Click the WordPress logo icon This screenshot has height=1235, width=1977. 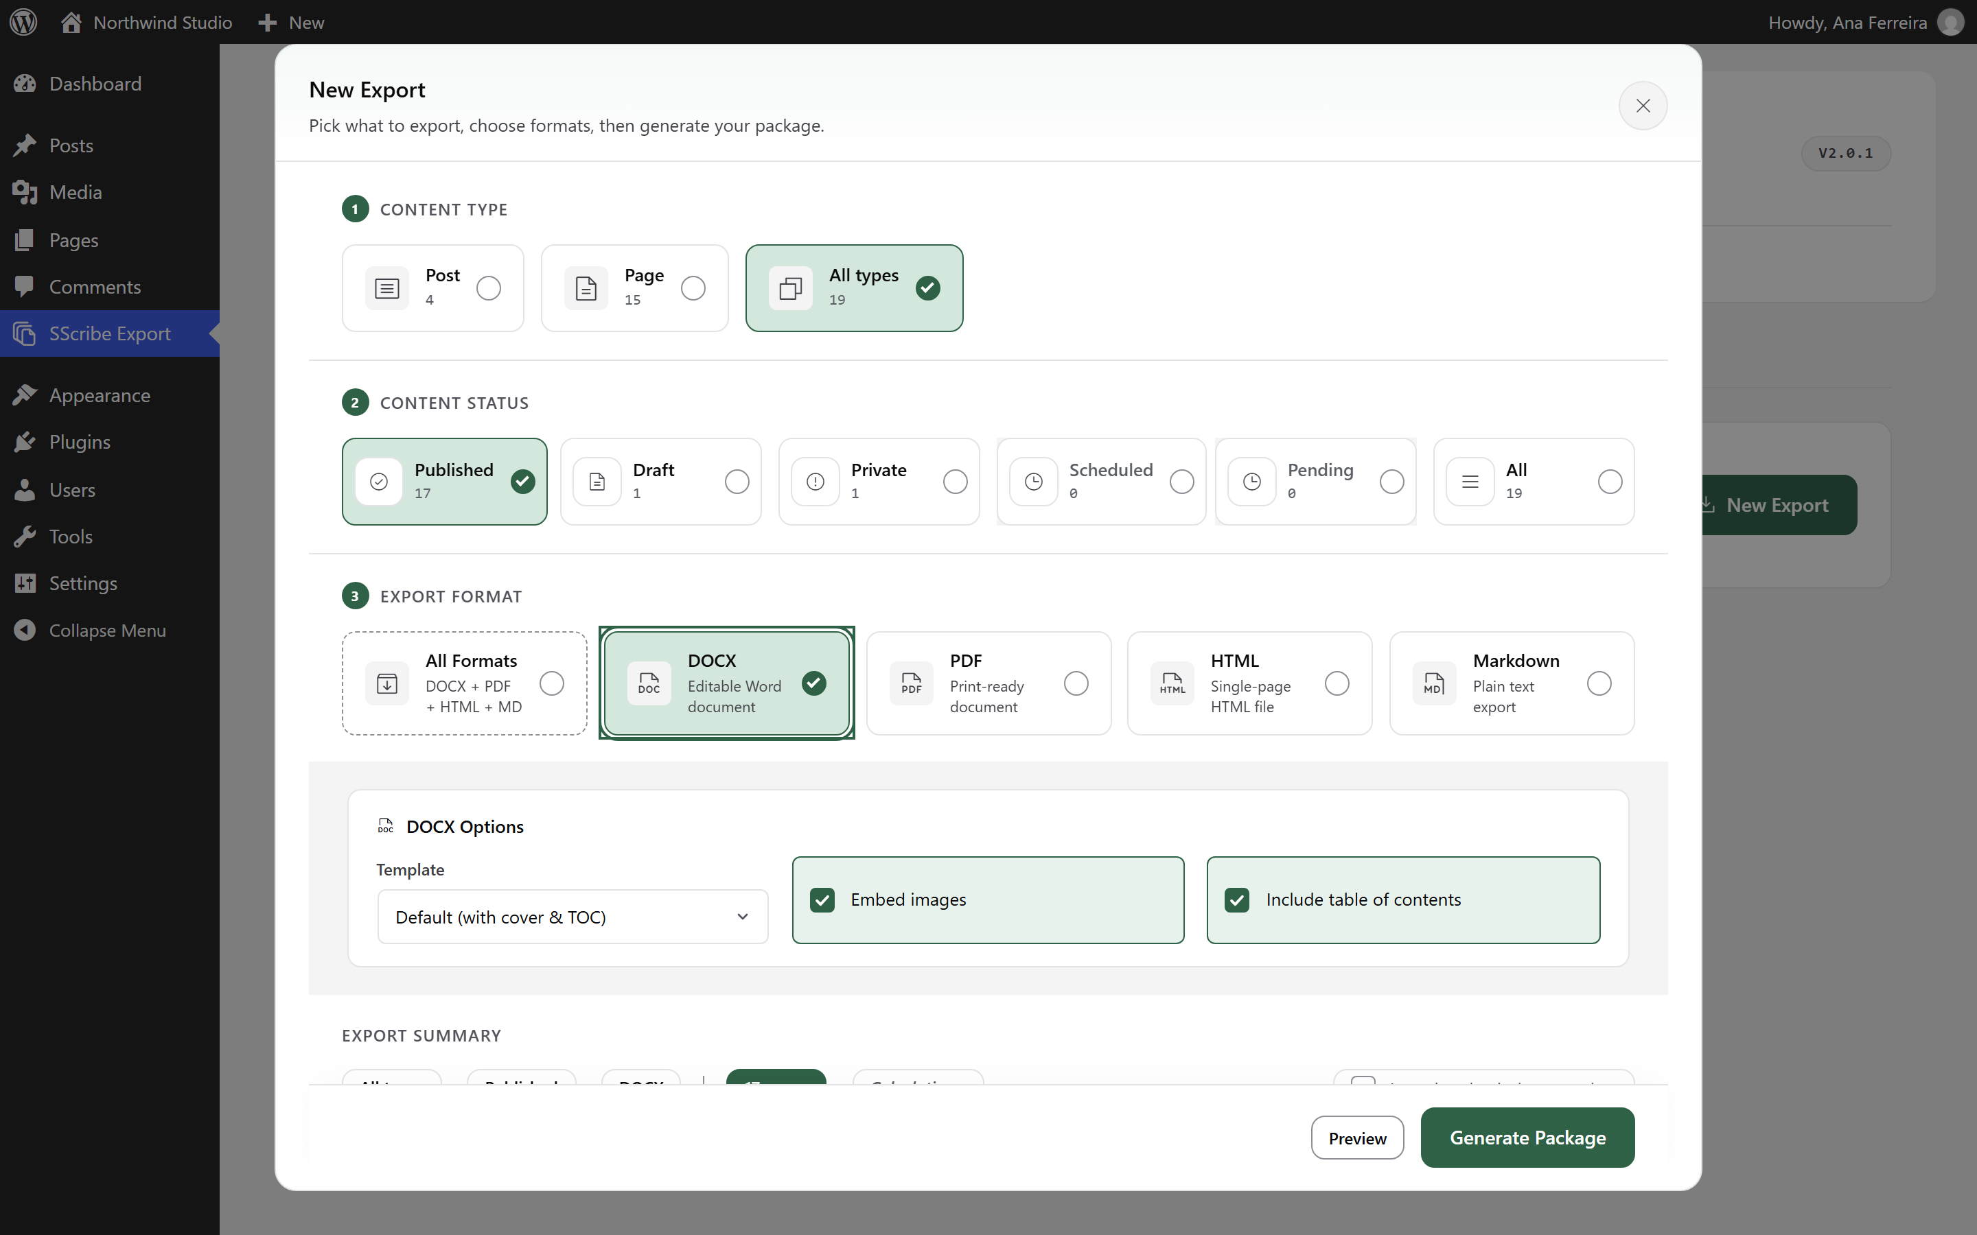(24, 22)
